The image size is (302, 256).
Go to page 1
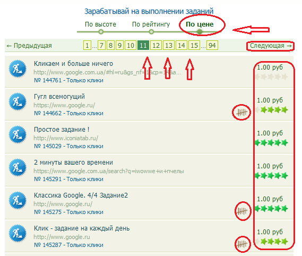[x=87, y=46]
